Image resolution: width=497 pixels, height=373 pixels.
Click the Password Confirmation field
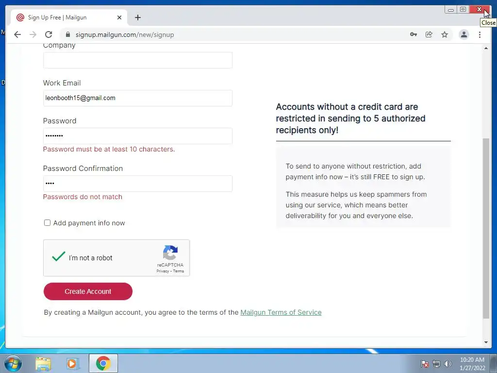tap(137, 184)
